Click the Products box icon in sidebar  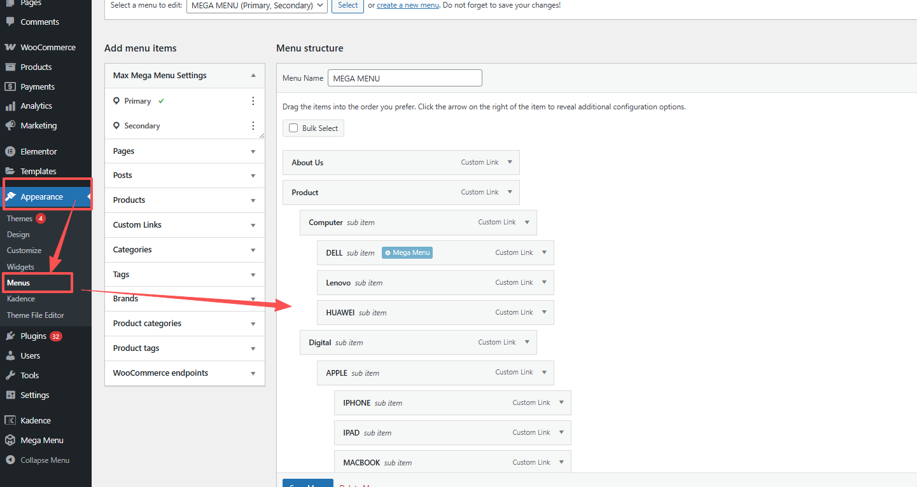pos(10,67)
